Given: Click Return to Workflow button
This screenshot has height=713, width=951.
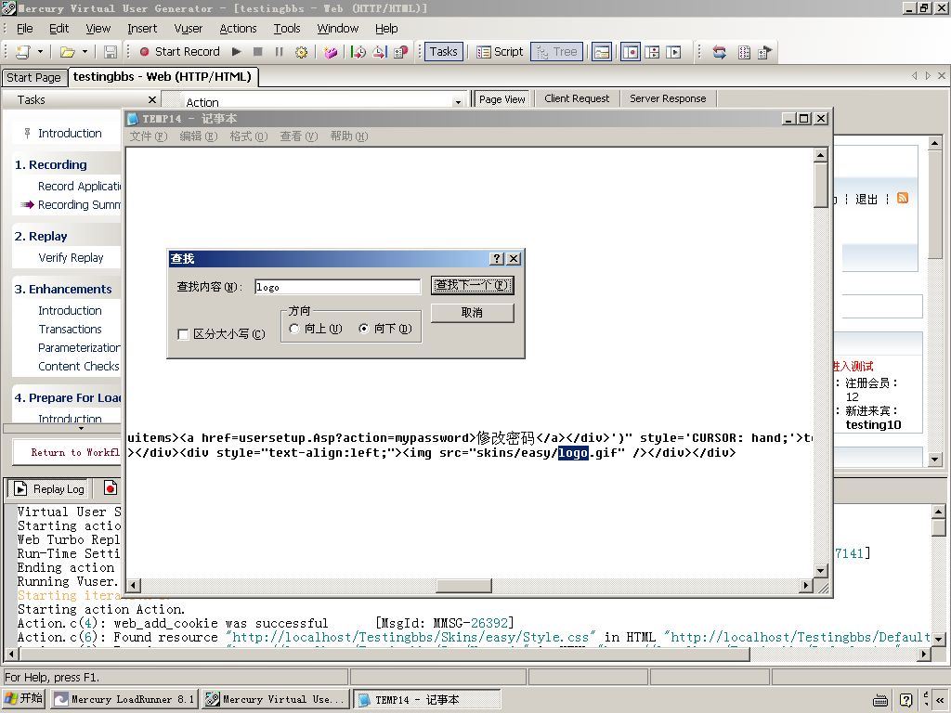Looking at the screenshot, I should tap(68, 452).
